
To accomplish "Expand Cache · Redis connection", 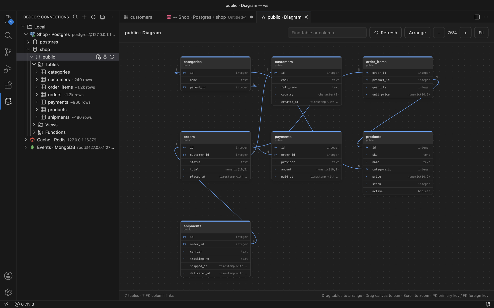I will tap(25, 140).
